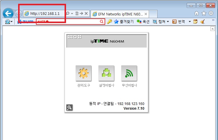This screenshot has height=140, width=218.
Task: Go back with the browser Back arrow
Action: [8, 13]
